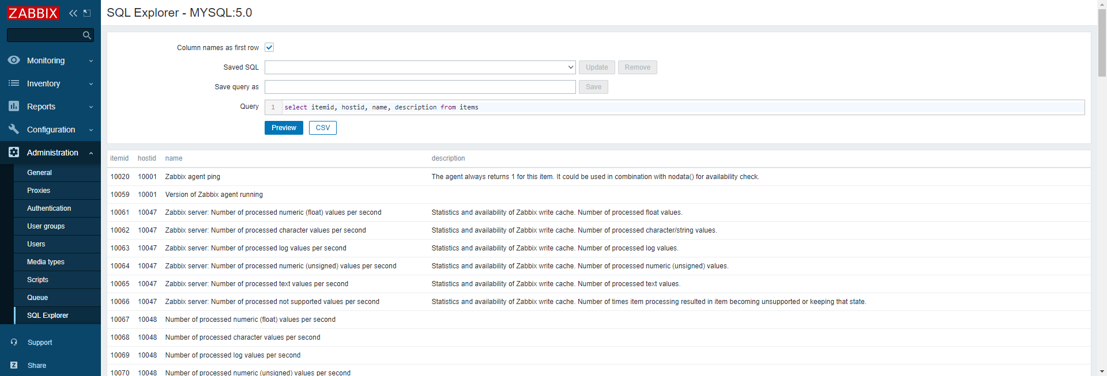Open the User groups menu item
The image size is (1107, 376).
click(57, 226)
